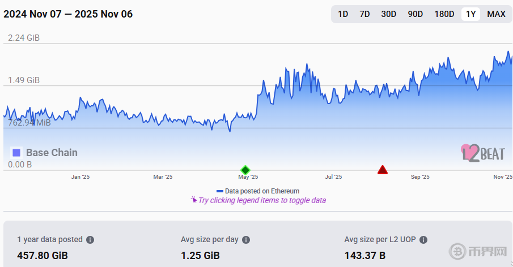Switch to 90D time range
The width and height of the screenshot is (513, 267).
(x=416, y=14)
